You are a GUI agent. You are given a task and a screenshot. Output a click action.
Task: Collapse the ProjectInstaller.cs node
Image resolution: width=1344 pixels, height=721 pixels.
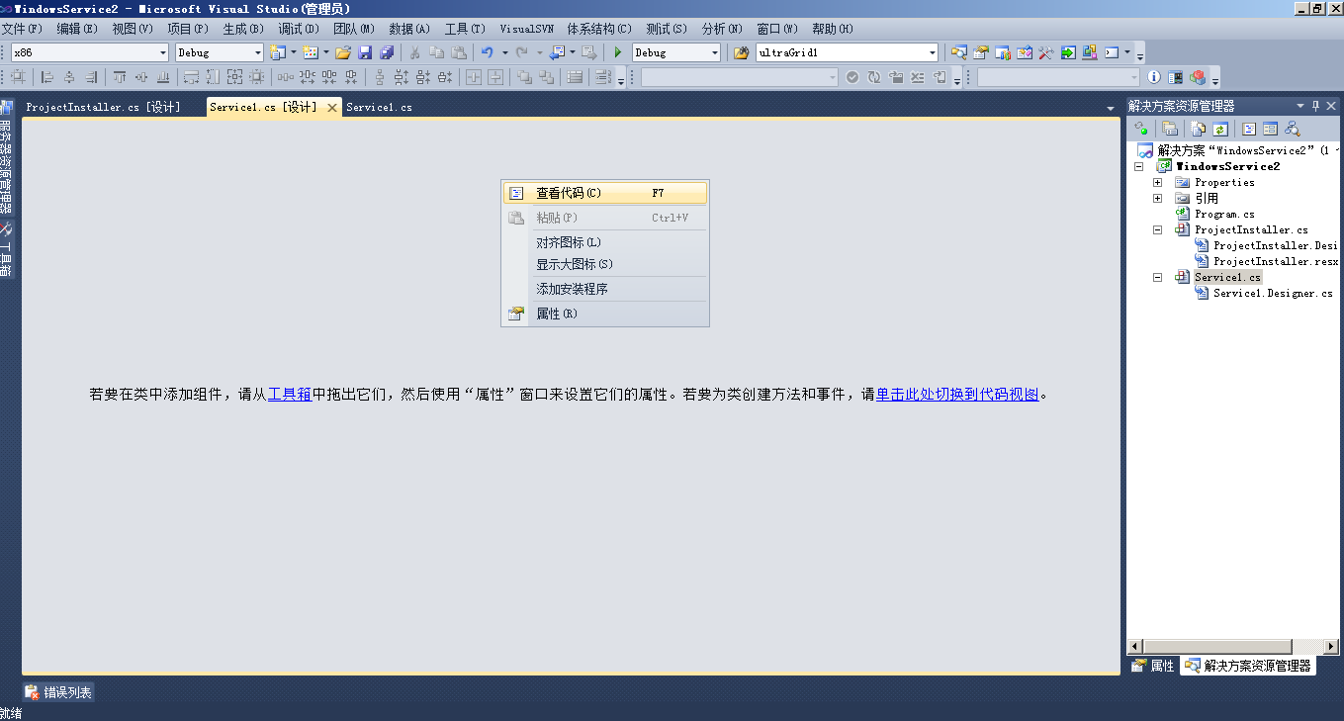tap(1157, 229)
